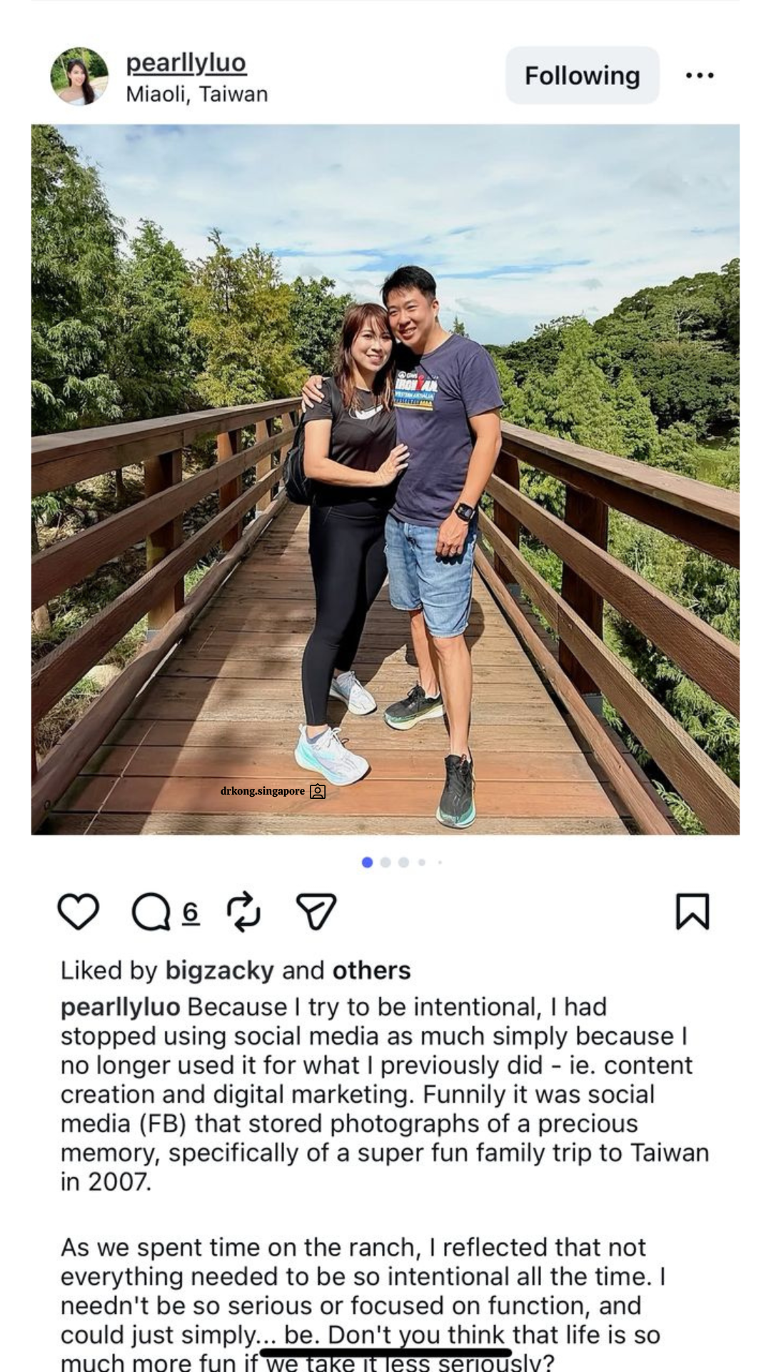View others who liked the post
The height and width of the screenshot is (1372, 771).
[x=371, y=970]
